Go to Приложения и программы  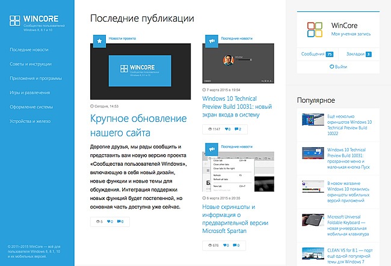point(36,79)
